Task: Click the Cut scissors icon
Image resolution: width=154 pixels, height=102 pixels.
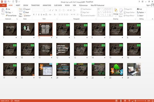Action: click(7, 9)
